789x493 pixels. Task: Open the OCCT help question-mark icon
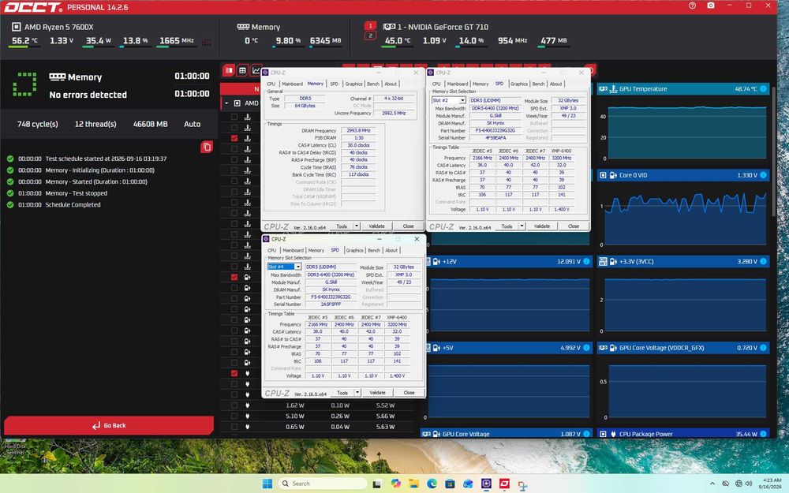tap(693, 6)
